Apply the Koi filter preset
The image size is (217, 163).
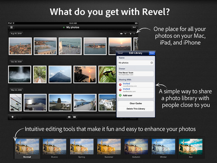point(191,148)
